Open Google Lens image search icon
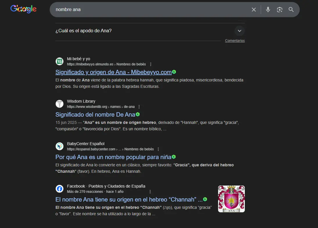Screen dimensions: 318x228 coord(279,10)
